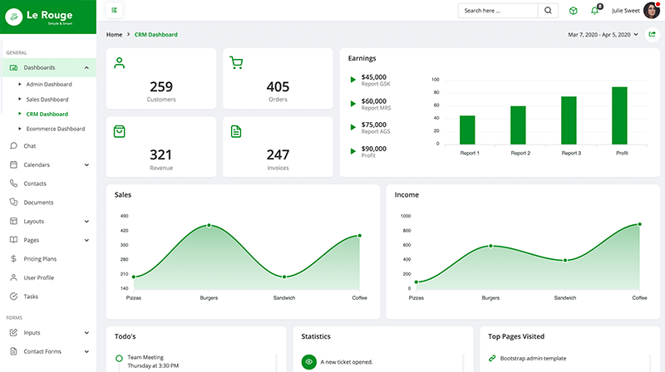Click the Customers user icon

click(x=120, y=63)
